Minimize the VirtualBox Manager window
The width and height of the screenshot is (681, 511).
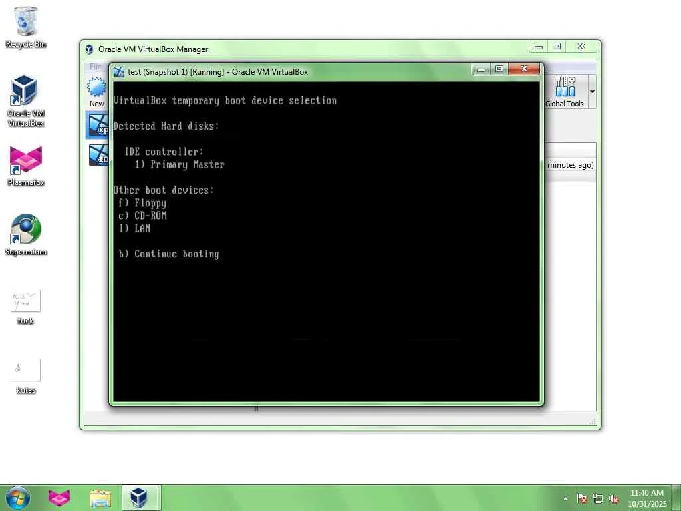[x=539, y=47]
